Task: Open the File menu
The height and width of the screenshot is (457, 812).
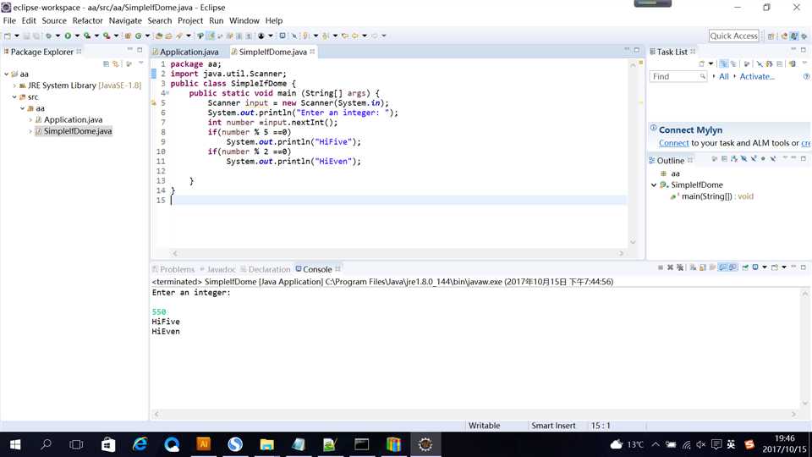Action: tap(9, 20)
